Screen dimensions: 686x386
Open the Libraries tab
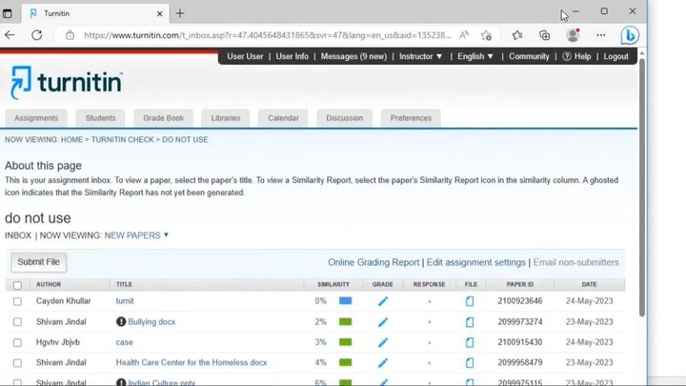click(226, 118)
